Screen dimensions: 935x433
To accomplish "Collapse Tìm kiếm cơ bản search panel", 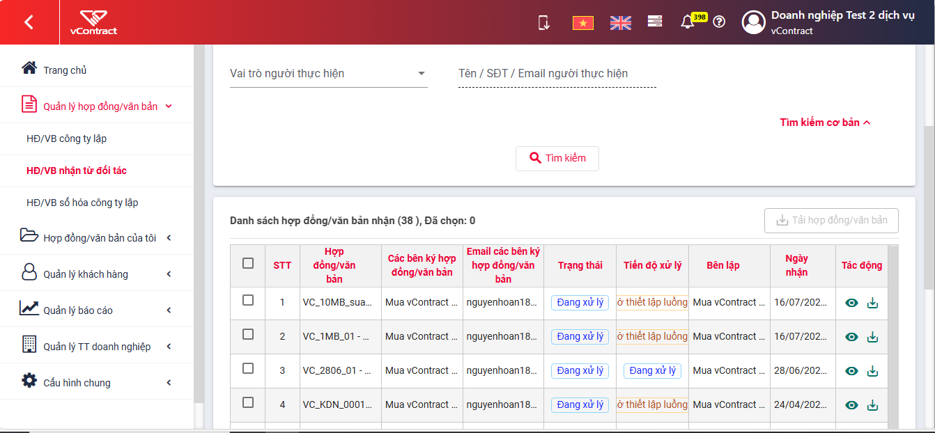I will (x=826, y=123).
